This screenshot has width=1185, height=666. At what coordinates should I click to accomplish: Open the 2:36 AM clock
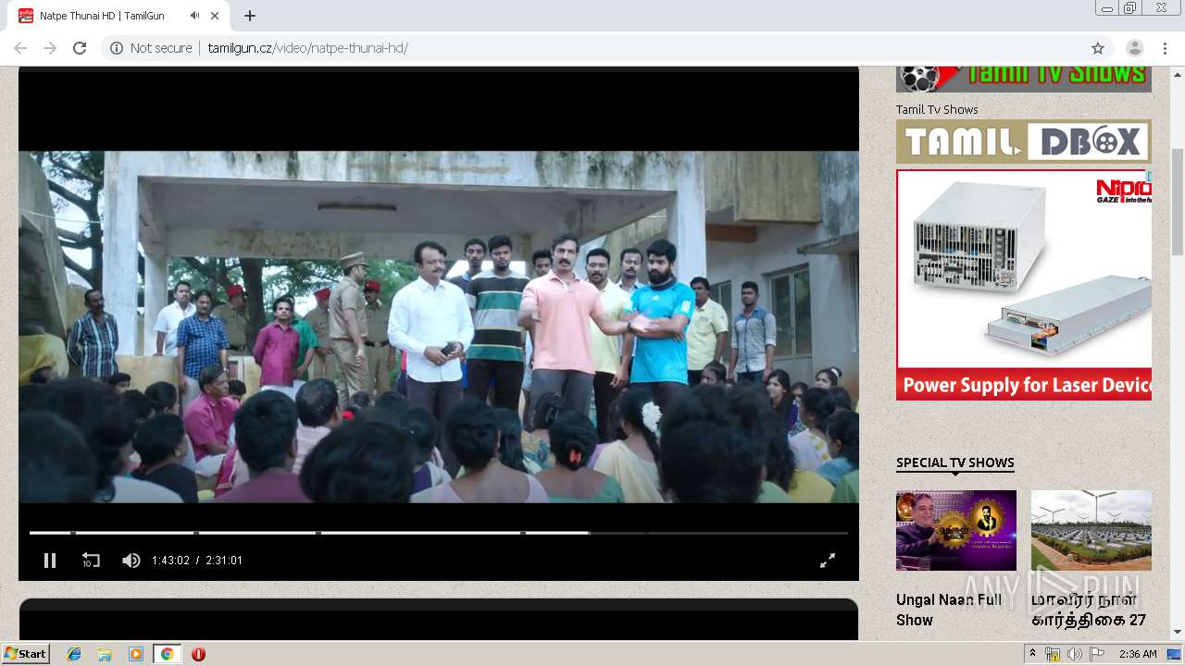(1138, 654)
